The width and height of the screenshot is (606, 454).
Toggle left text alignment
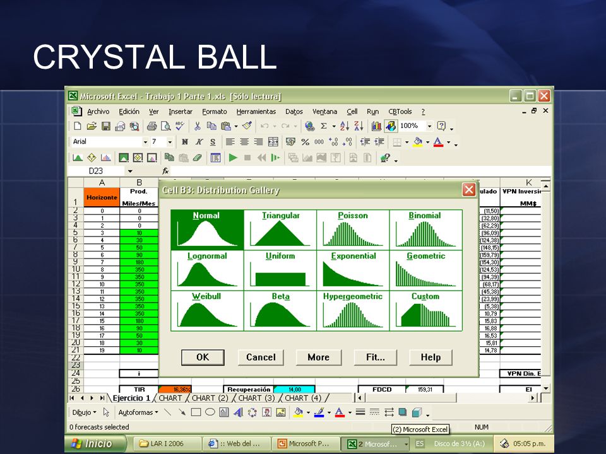coord(230,142)
